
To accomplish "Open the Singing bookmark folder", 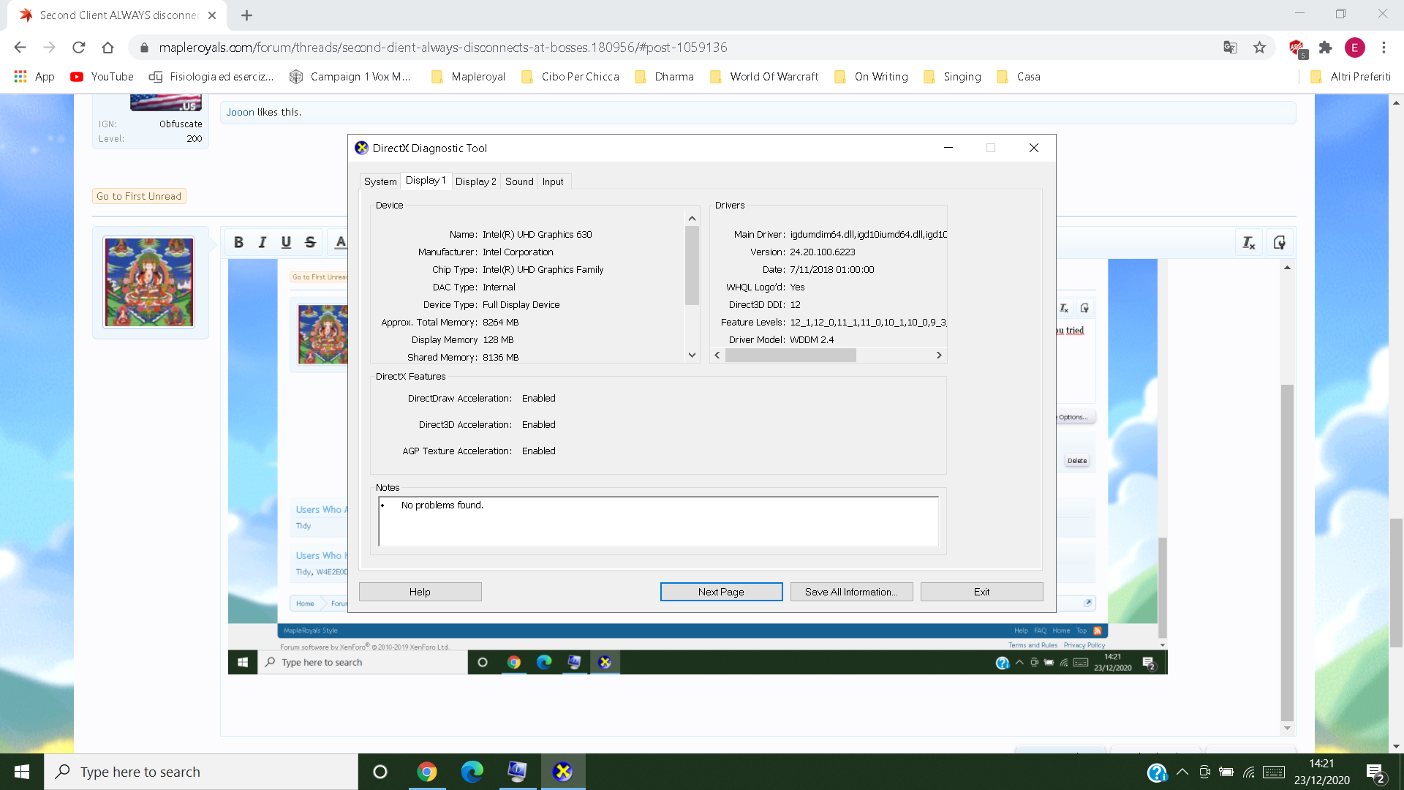I will [x=953, y=77].
